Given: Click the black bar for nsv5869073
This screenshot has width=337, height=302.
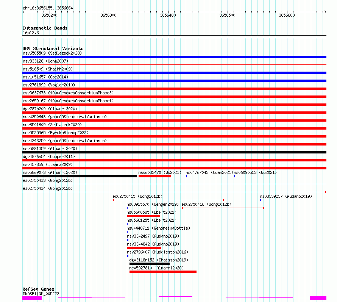Looking at the screenshot, I should click(80, 176).
